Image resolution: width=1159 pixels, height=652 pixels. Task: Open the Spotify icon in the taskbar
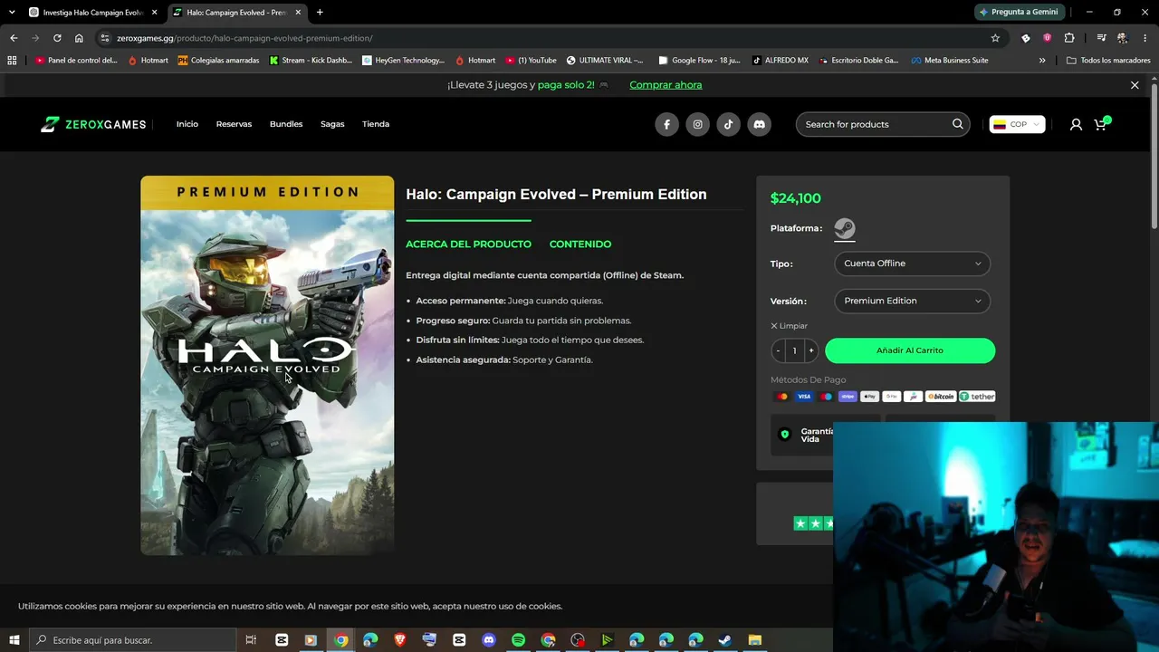pyautogui.click(x=518, y=640)
